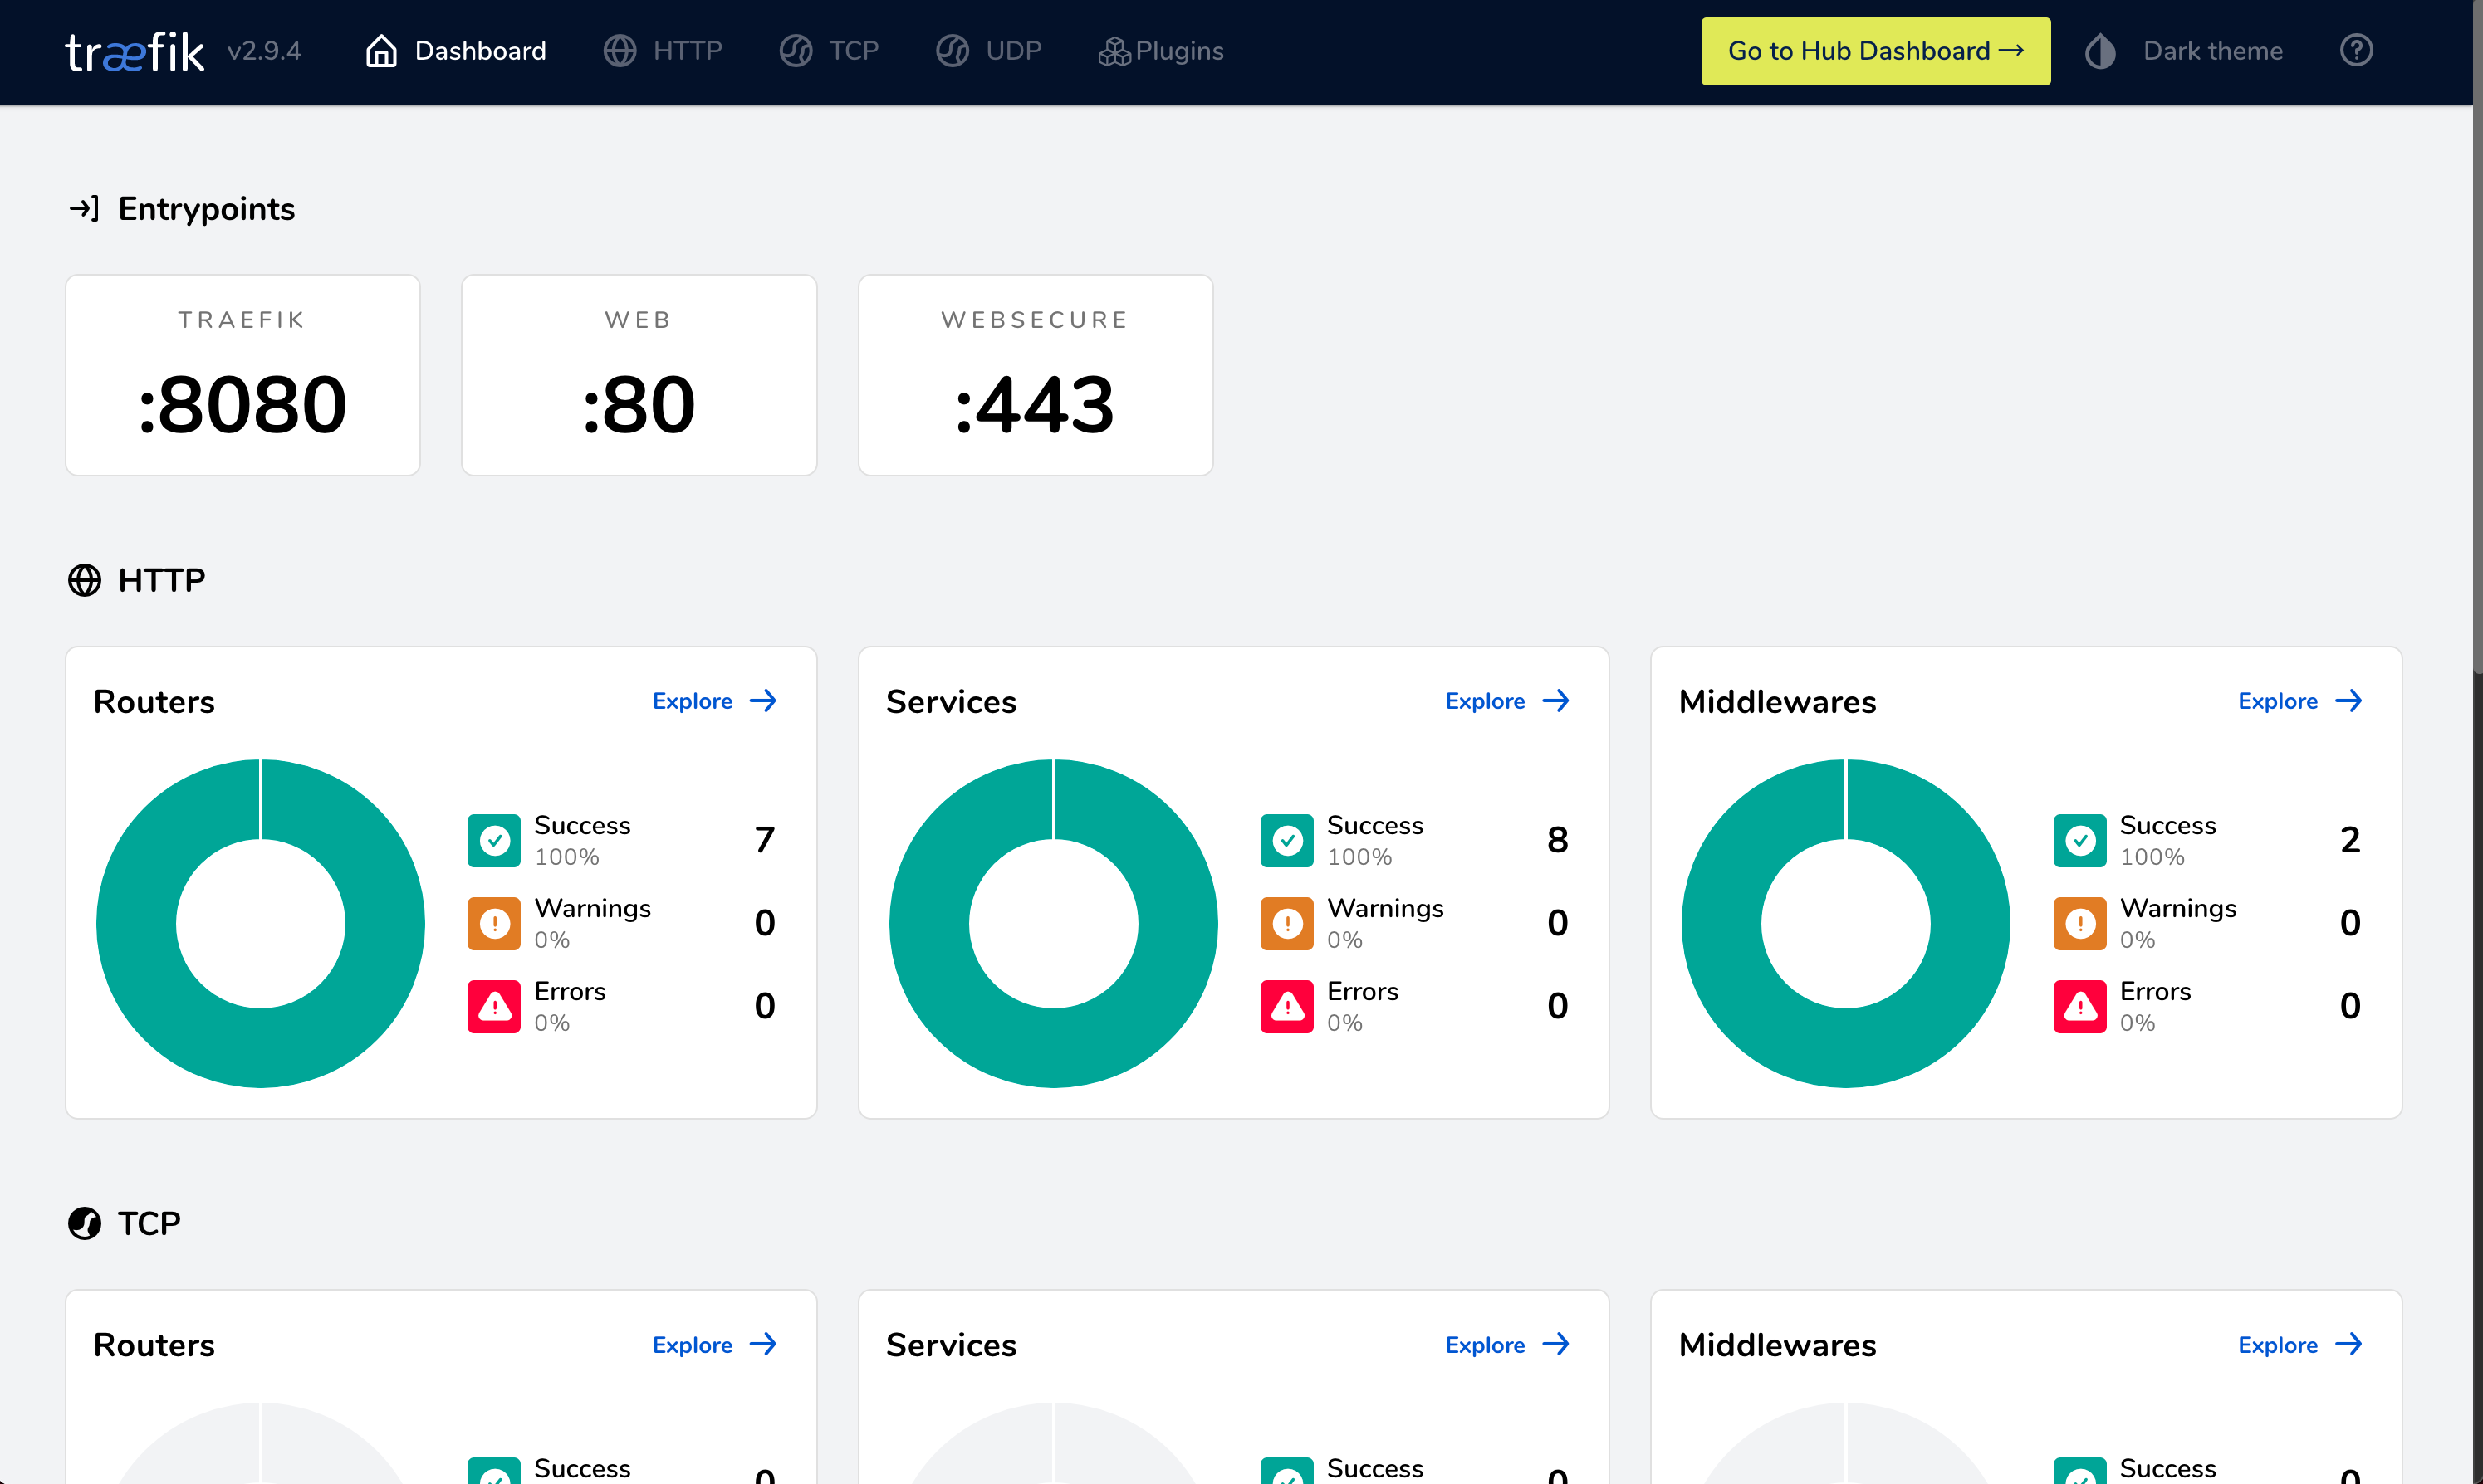Click HTTP Routers Errors icon

[x=494, y=1006]
